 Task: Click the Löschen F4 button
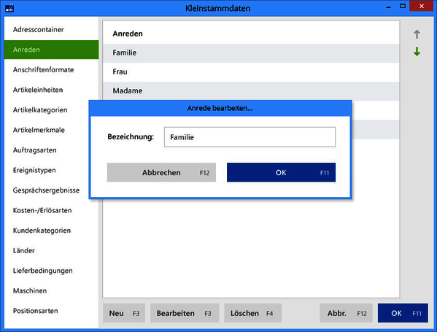coord(252,313)
